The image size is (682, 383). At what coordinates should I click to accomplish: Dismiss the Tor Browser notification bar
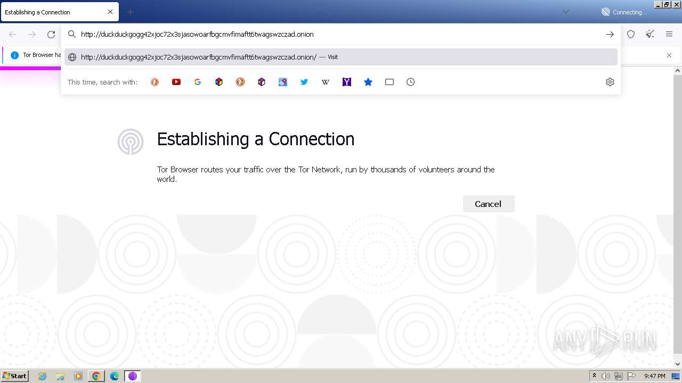(x=669, y=55)
